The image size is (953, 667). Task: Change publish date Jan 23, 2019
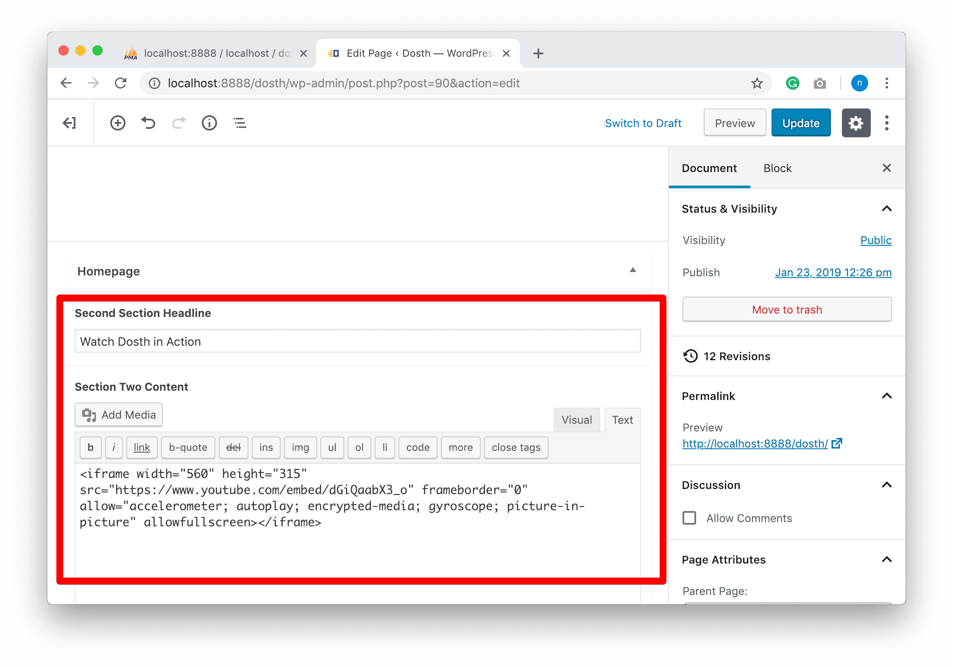pos(833,272)
